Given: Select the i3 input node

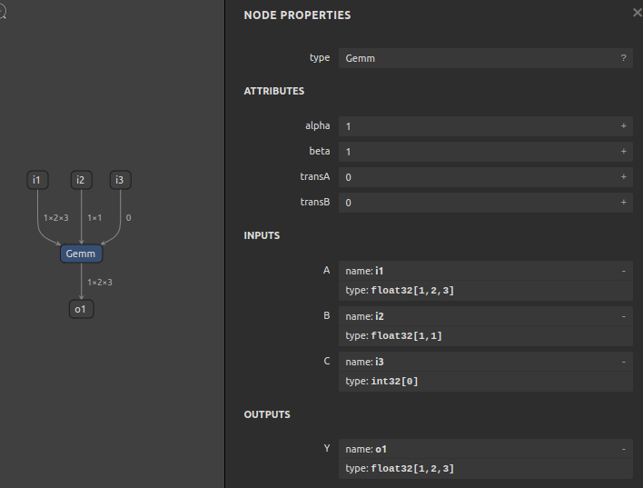Looking at the screenshot, I should [x=120, y=180].
